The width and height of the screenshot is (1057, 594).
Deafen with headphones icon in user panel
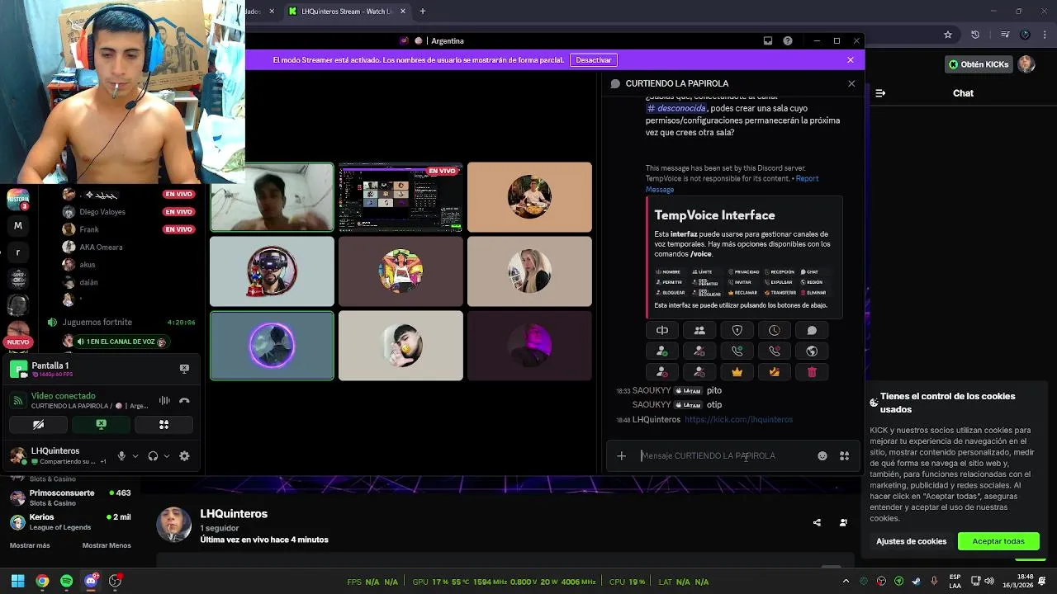click(x=153, y=456)
